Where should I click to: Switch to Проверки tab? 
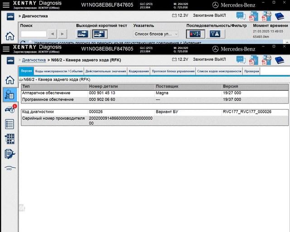[x=251, y=71]
